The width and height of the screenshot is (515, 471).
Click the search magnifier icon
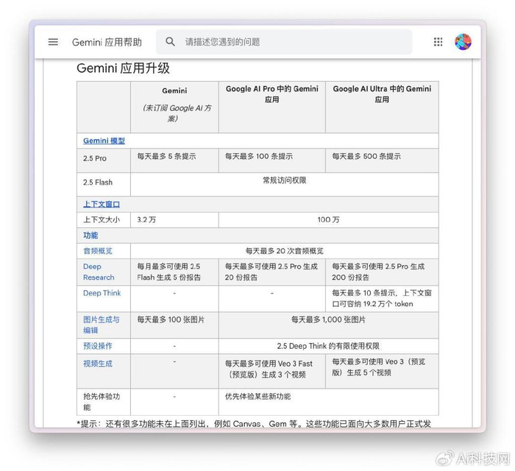click(170, 41)
